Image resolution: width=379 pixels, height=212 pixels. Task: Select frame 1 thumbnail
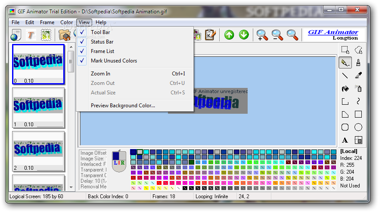point(38,108)
